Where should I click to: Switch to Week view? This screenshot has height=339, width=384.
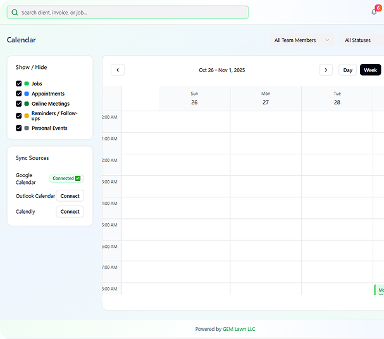(370, 70)
